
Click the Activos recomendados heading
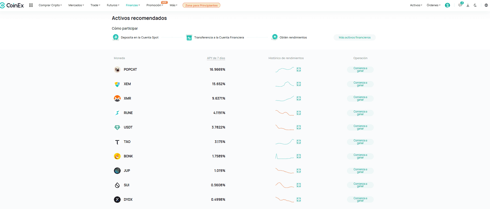click(x=139, y=18)
